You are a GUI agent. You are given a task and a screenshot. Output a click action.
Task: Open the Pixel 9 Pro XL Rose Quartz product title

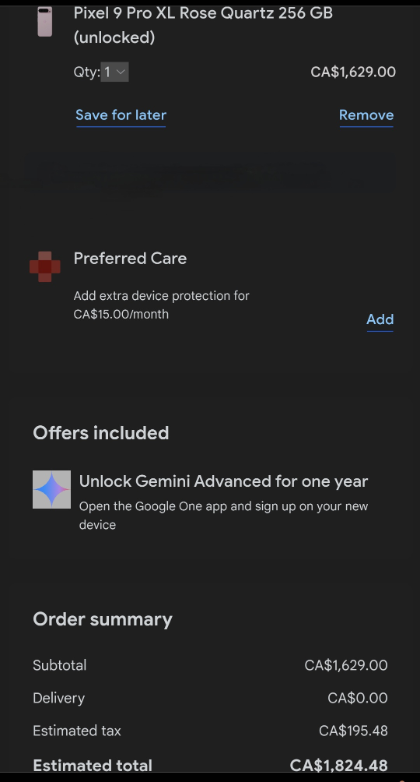pyautogui.click(x=203, y=25)
